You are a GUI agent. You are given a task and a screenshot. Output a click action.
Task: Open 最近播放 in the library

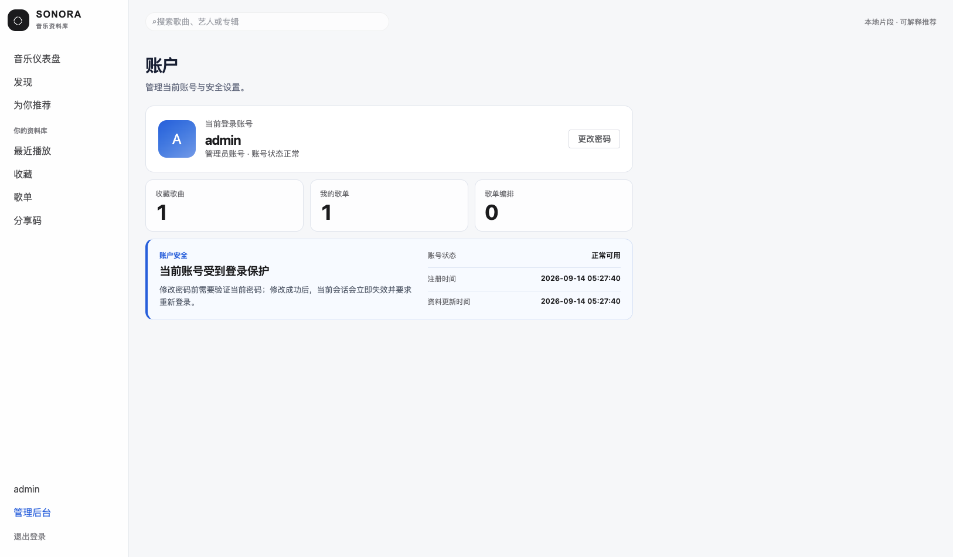coord(32,151)
